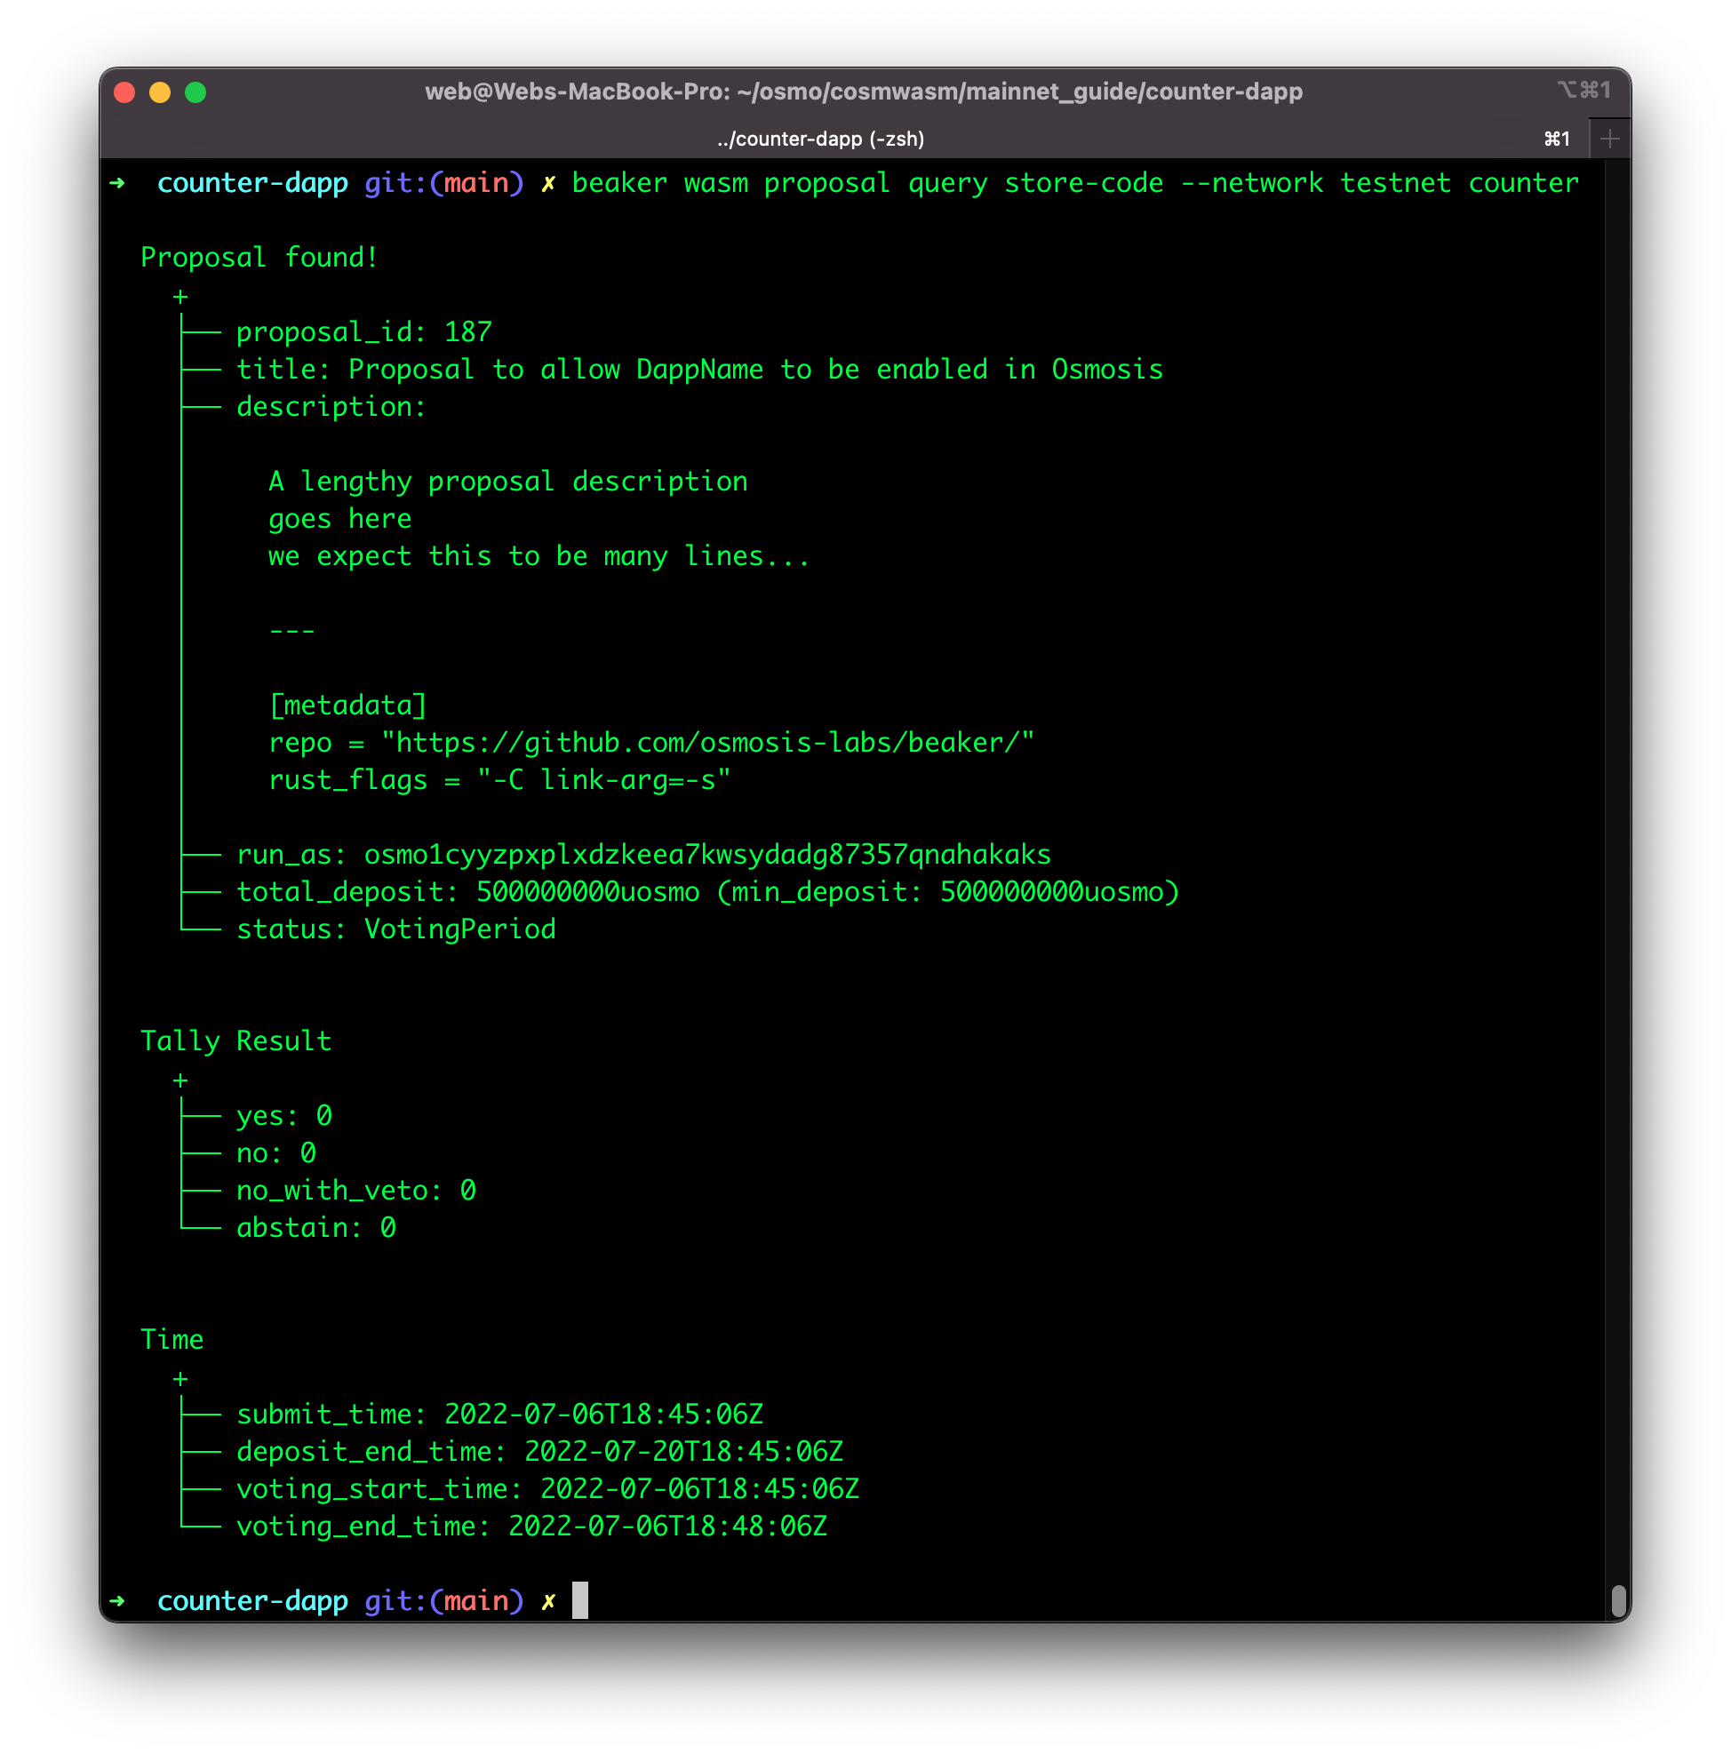1731x1754 pixels.
Task: Select the ../counter-dapp (-zsh) tab
Action: (819, 139)
